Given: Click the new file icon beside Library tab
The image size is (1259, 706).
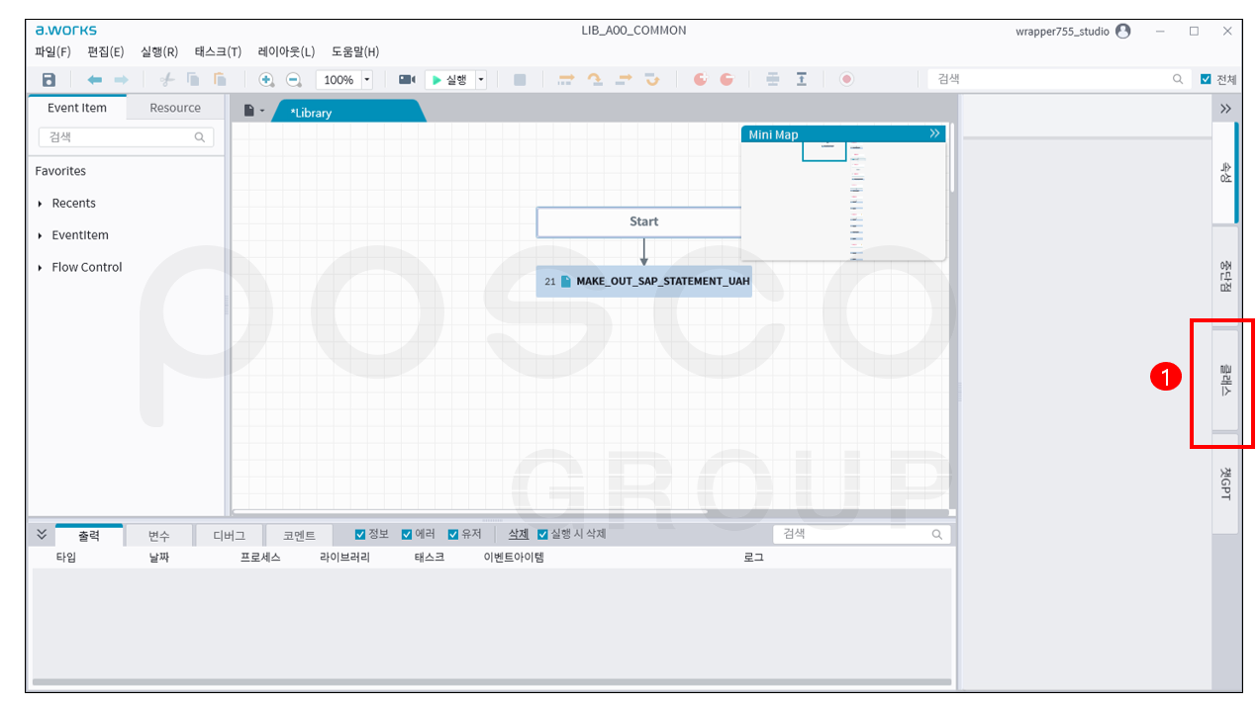Looking at the screenshot, I should [x=250, y=112].
